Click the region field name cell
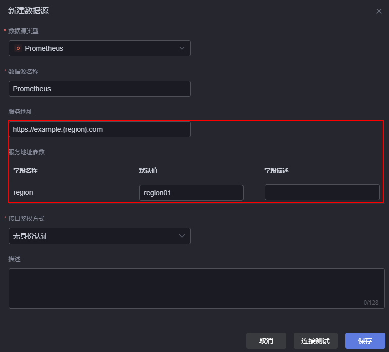Image resolution: width=389 pixels, height=352 pixels. pyautogui.click(x=23, y=192)
